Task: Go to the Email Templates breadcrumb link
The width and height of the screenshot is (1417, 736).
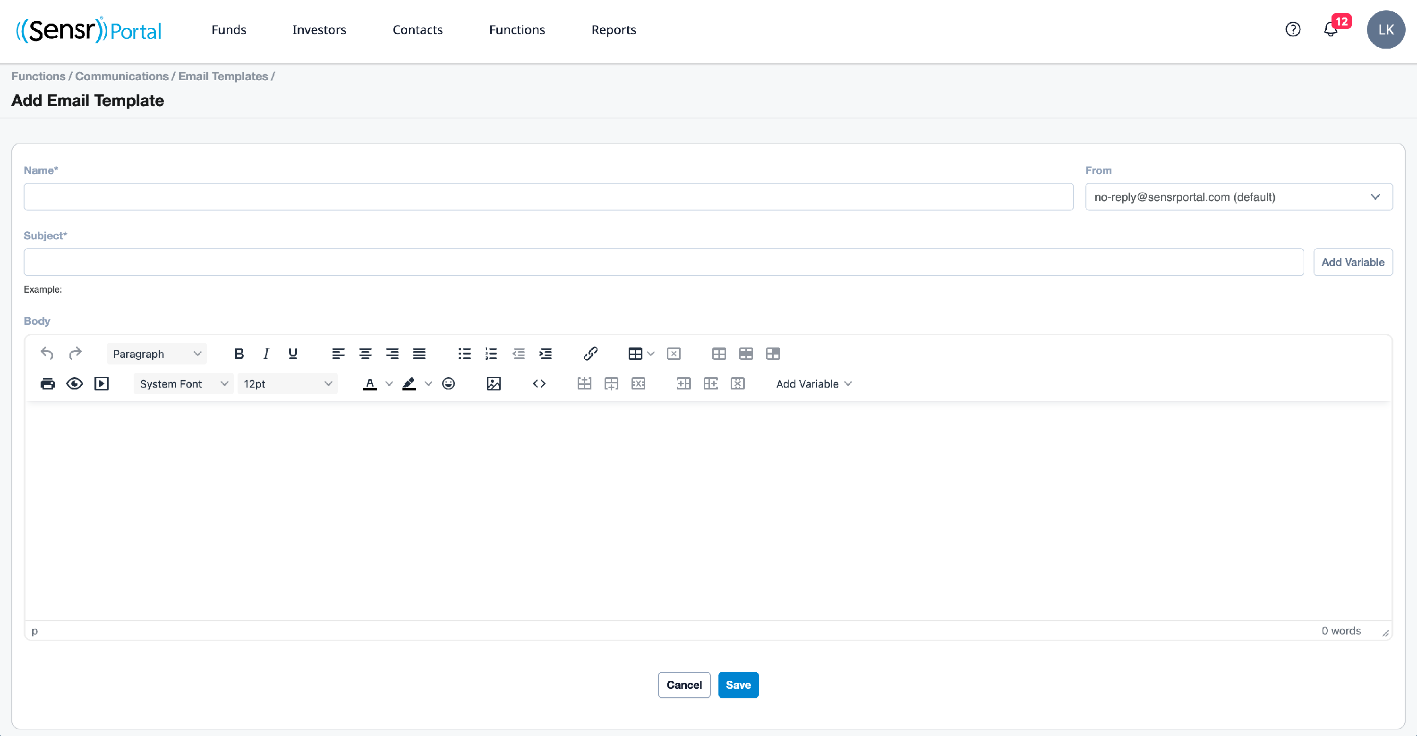Action: coord(223,76)
